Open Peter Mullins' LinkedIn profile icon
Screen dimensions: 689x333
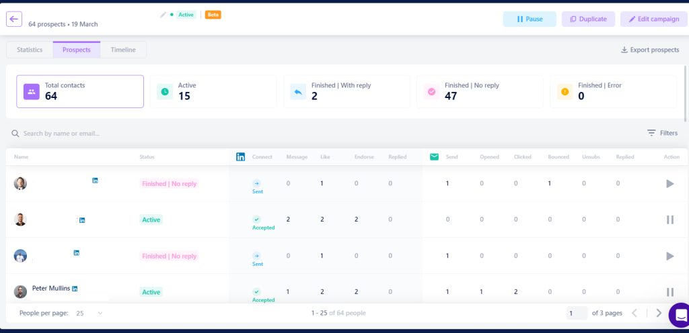click(75, 289)
